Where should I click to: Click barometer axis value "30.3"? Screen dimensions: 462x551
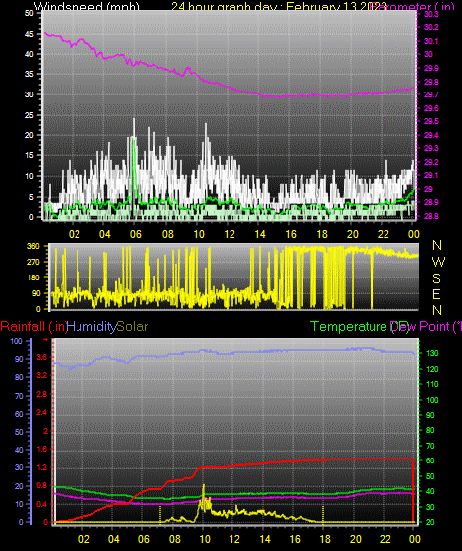click(431, 14)
